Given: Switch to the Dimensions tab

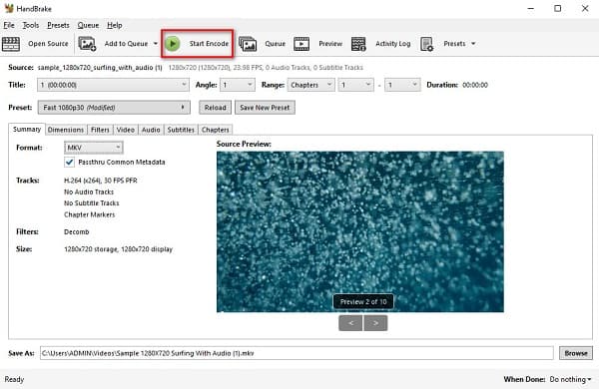Looking at the screenshot, I should point(66,130).
